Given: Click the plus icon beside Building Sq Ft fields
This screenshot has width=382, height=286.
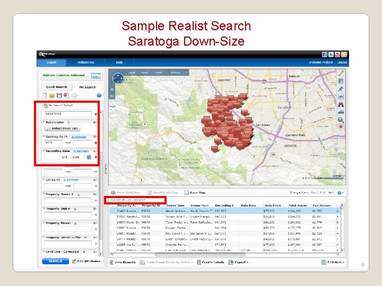Looking at the screenshot, I should click(x=95, y=143).
